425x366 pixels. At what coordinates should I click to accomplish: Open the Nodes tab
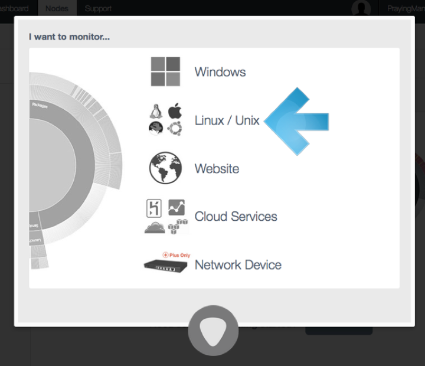57,8
